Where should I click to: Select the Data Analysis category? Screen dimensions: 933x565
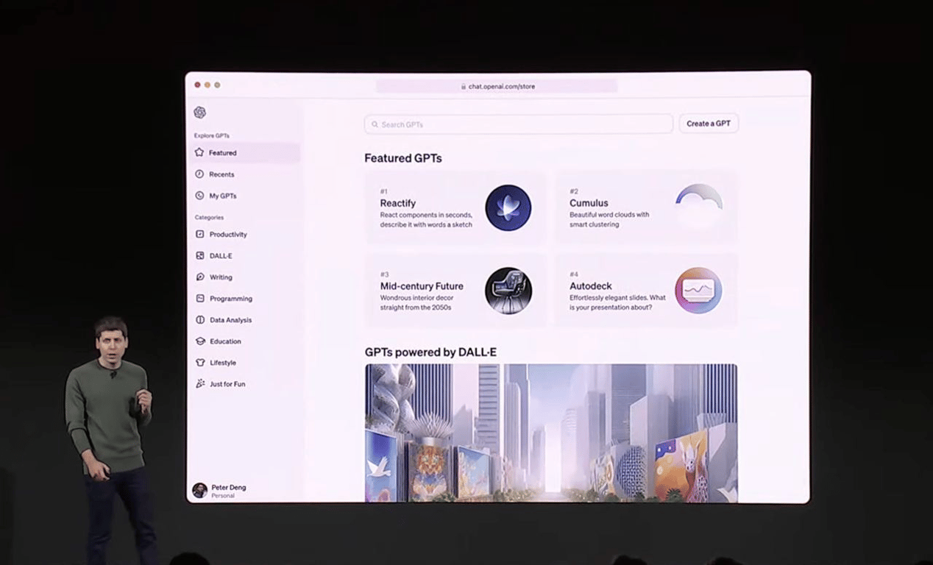tap(230, 320)
